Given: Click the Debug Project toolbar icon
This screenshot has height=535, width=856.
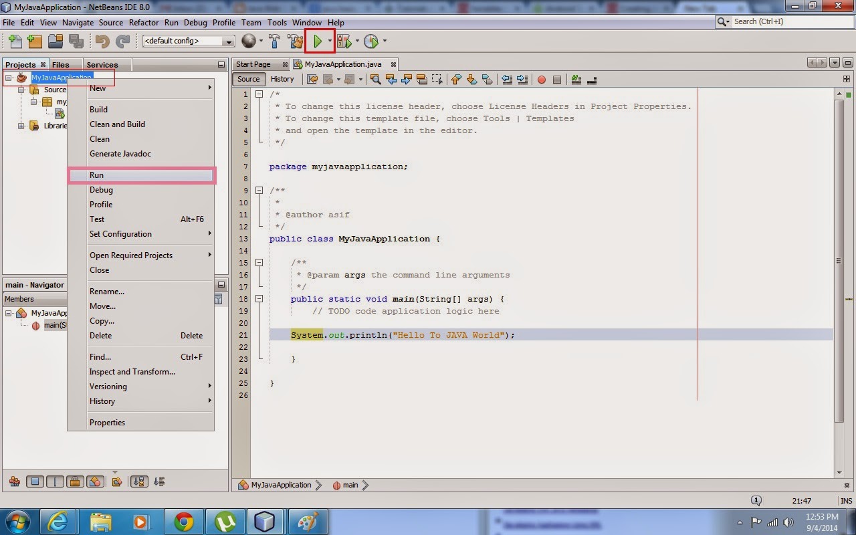Looking at the screenshot, I should pos(344,41).
